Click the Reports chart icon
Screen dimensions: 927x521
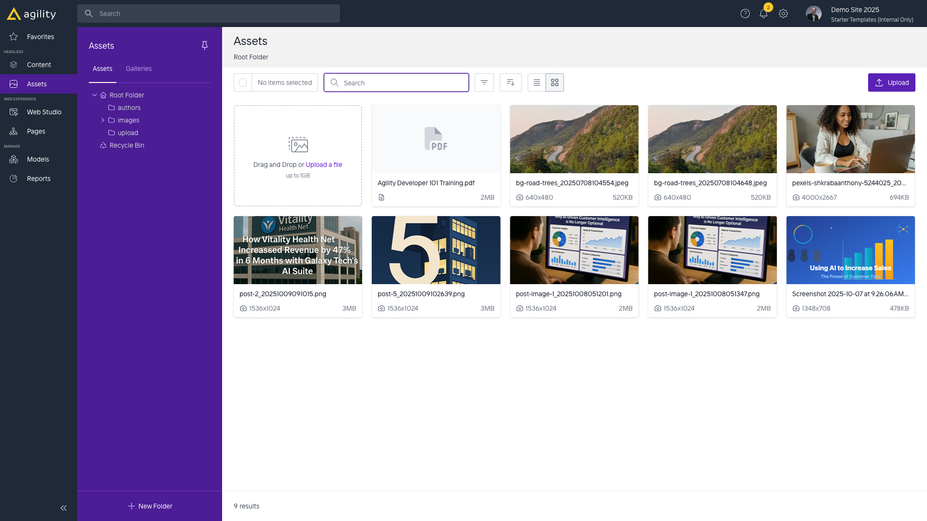(x=14, y=178)
